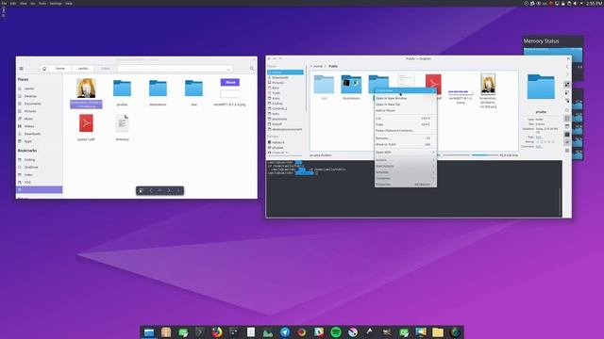Expand Root Actions submenu
This screenshot has width=604, height=339.
(x=405, y=166)
